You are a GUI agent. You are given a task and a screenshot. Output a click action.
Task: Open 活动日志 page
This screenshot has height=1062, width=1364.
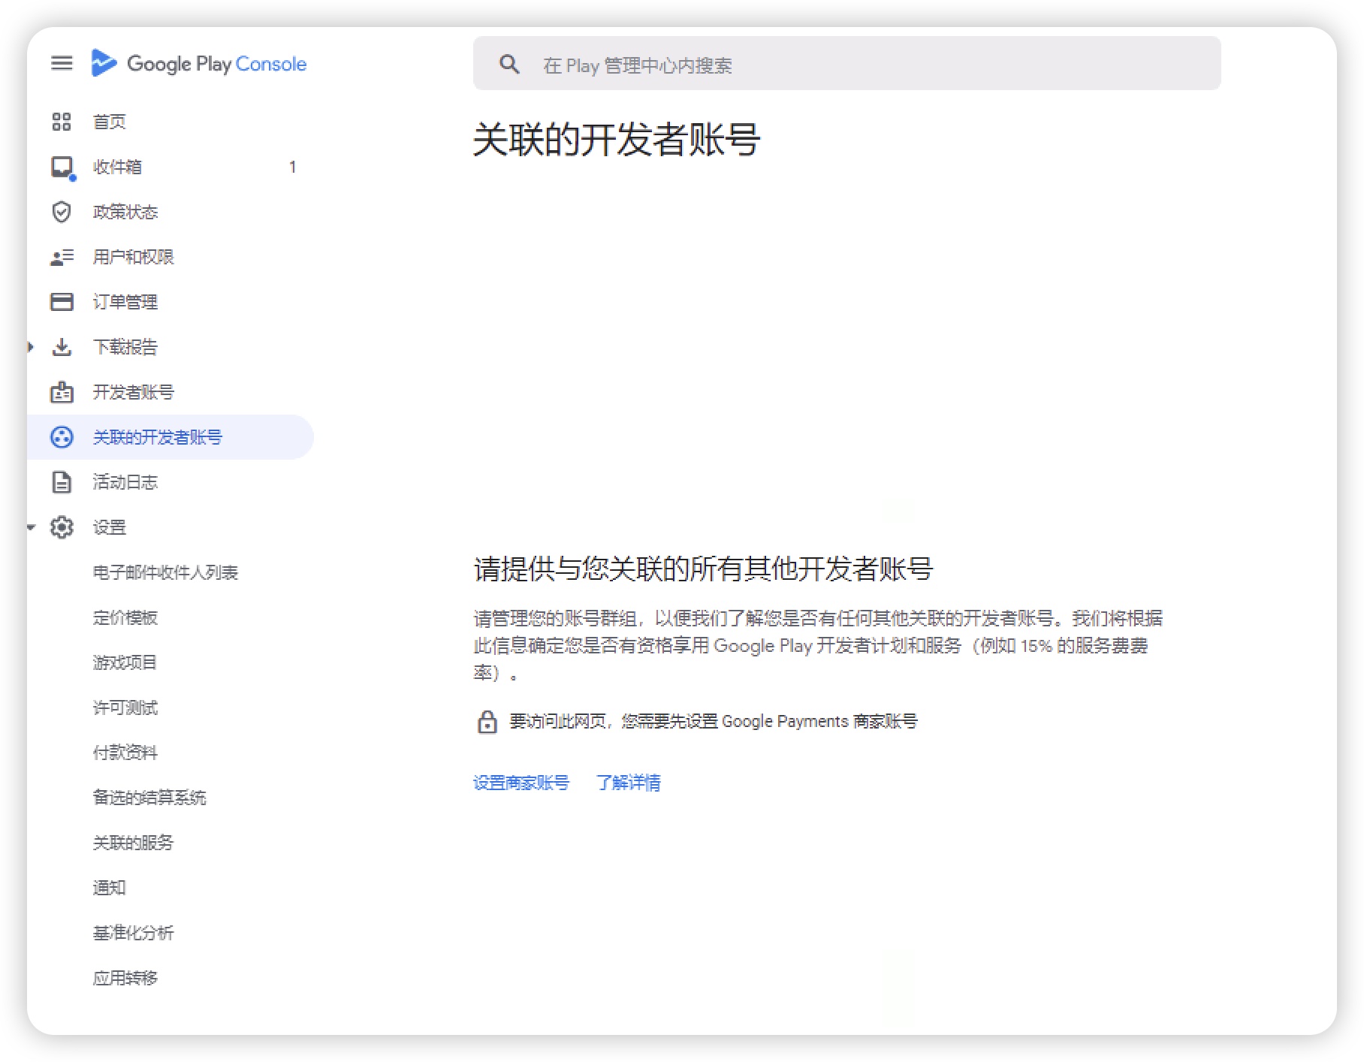[x=125, y=482]
